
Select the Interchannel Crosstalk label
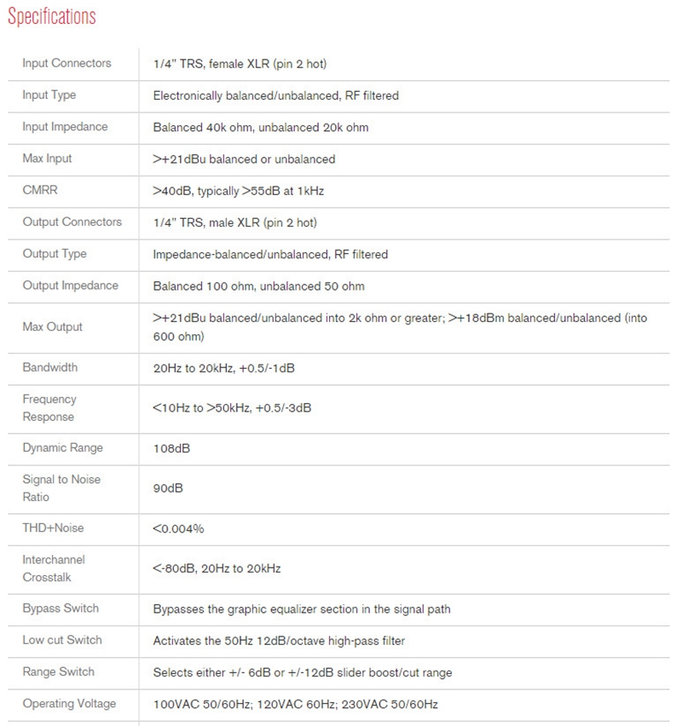click(x=54, y=568)
